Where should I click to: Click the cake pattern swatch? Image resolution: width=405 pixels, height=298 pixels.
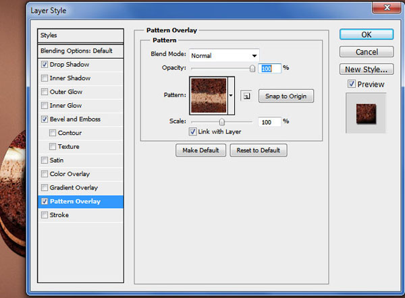[209, 96]
